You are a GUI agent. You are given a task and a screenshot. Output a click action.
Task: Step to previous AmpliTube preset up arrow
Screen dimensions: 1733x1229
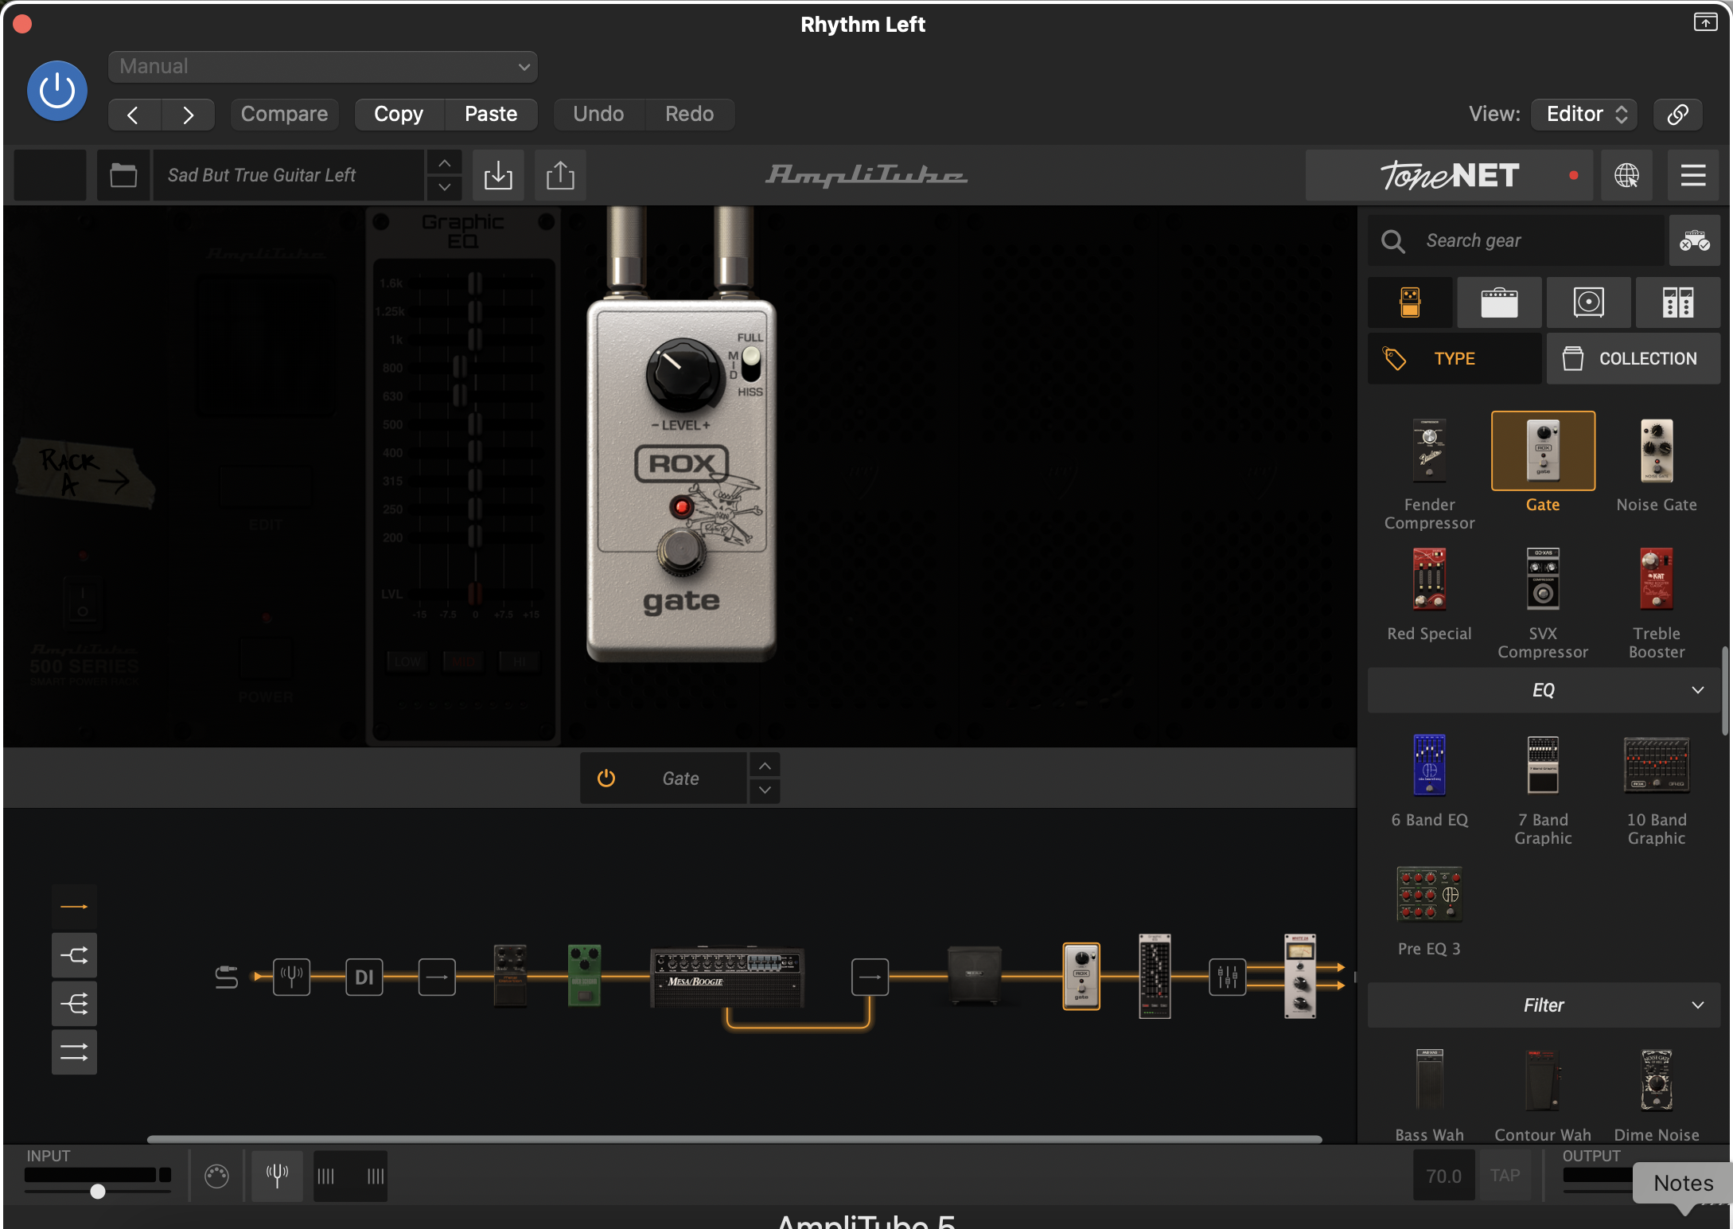click(445, 163)
